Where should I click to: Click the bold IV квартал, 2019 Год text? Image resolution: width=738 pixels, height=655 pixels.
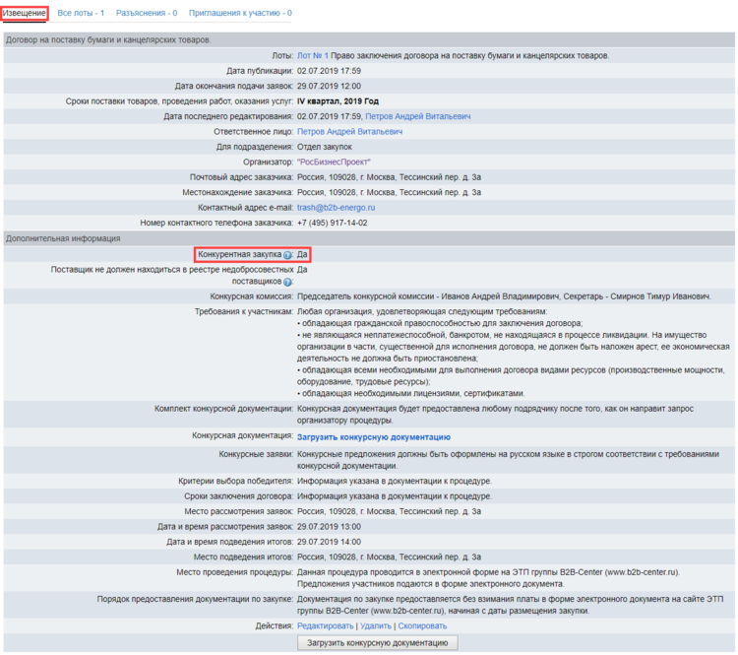pyautogui.click(x=338, y=100)
